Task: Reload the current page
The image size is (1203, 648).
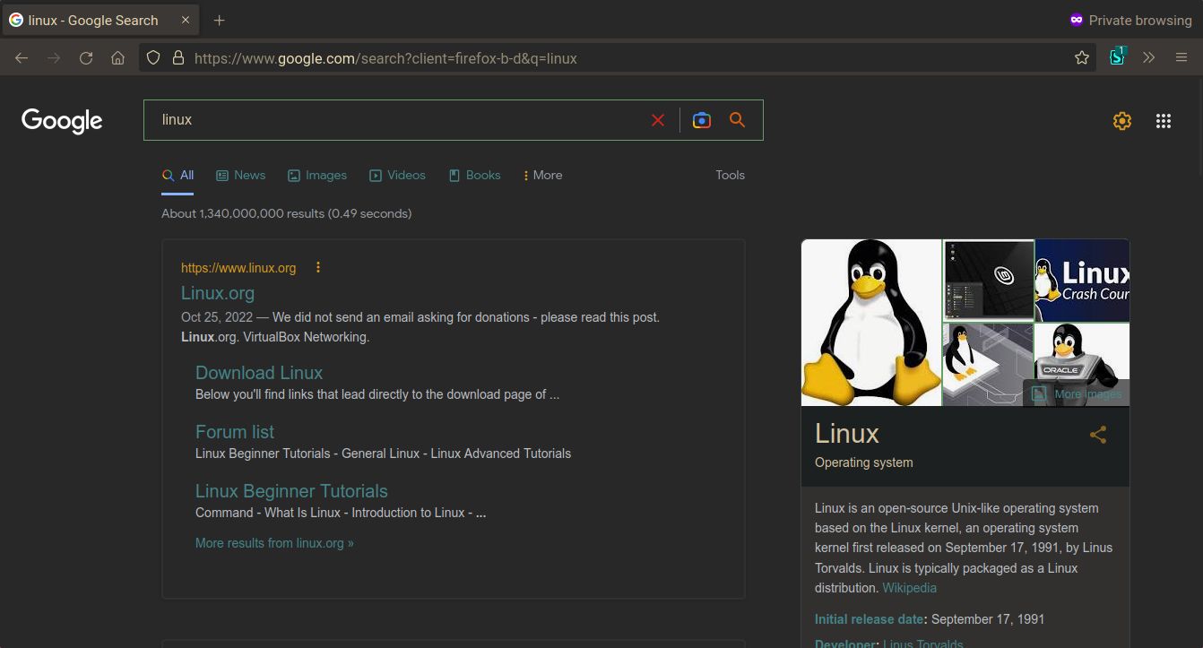Action: point(86,58)
